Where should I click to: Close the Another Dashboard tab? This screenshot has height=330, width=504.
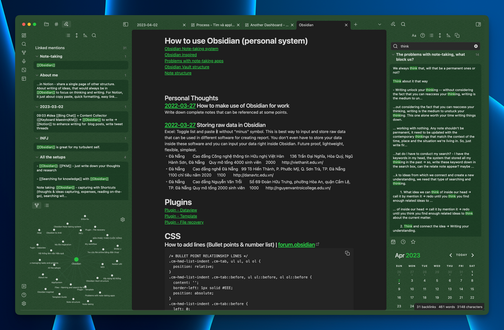[x=292, y=25]
